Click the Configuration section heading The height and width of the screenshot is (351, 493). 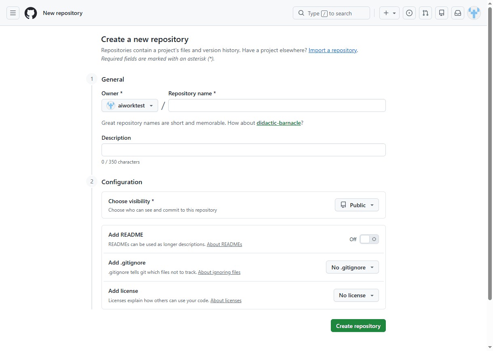pos(122,182)
